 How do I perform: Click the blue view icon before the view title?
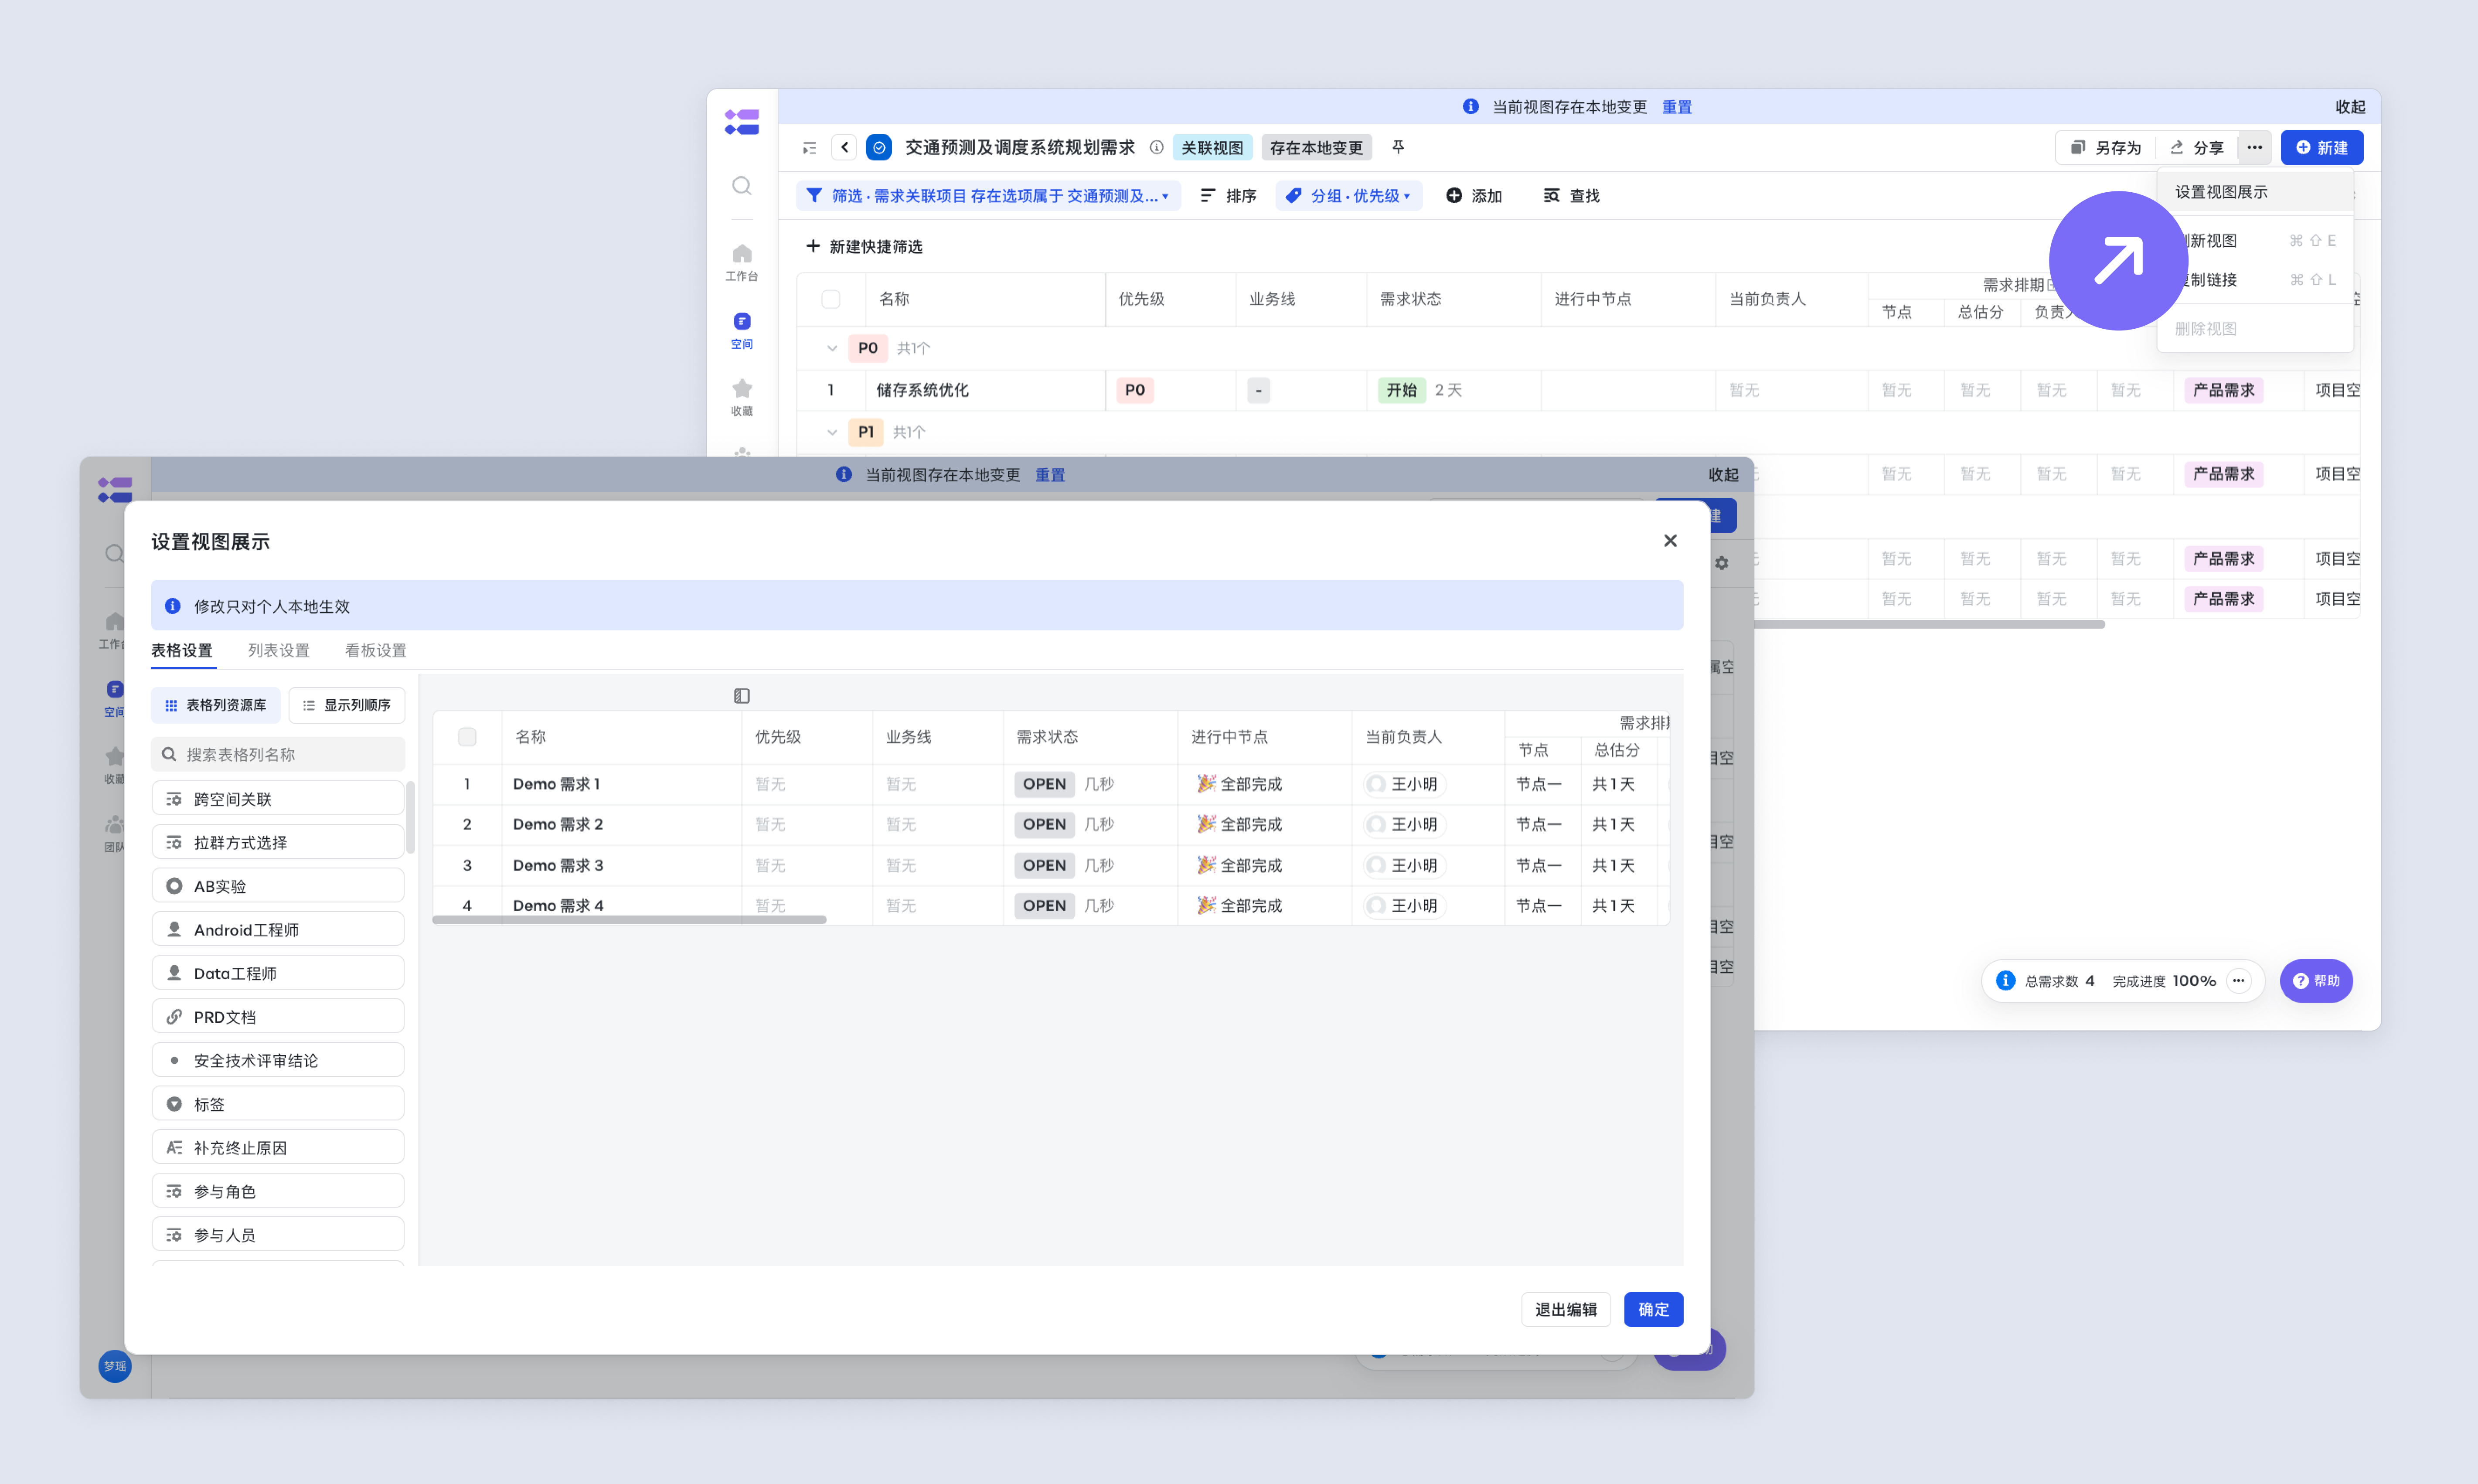point(879,148)
